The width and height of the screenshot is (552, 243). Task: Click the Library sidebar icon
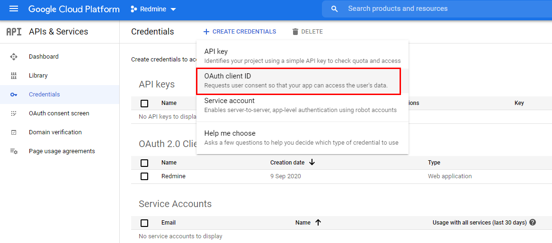(x=14, y=76)
